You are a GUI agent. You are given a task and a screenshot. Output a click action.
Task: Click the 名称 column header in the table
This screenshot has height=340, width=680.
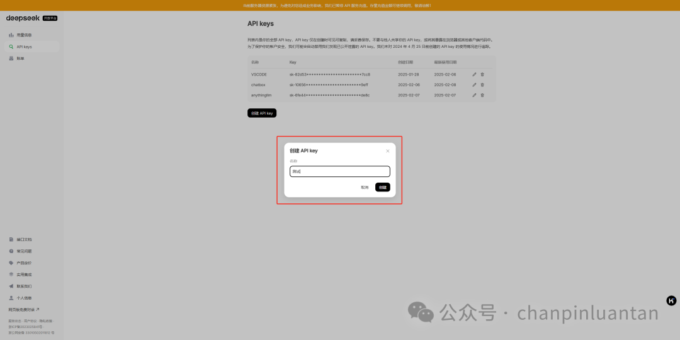pyautogui.click(x=254, y=62)
